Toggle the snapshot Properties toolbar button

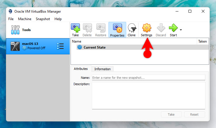pos(117,30)
